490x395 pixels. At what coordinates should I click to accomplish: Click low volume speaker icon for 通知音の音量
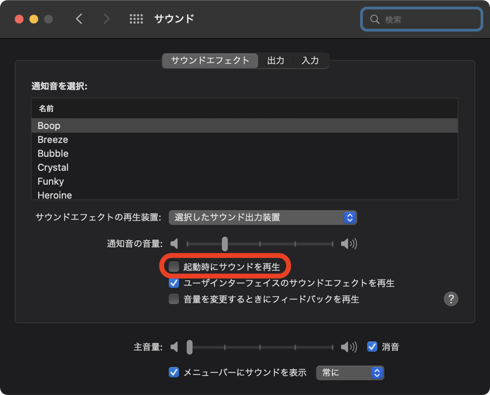click(174, 244)
